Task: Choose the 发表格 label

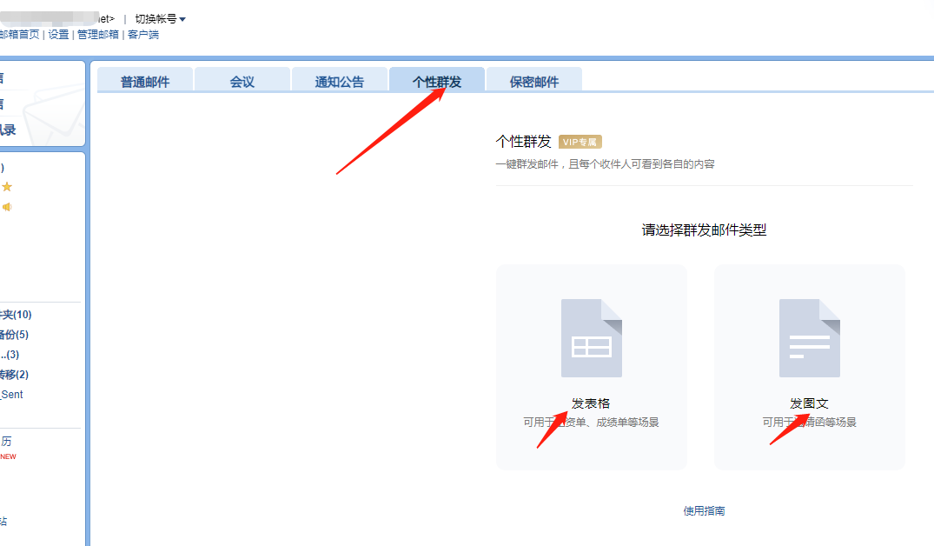Action: click(x=591, y=403)
